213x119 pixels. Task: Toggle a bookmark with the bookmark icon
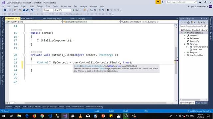pyautogui.click(x=107, y=10)
